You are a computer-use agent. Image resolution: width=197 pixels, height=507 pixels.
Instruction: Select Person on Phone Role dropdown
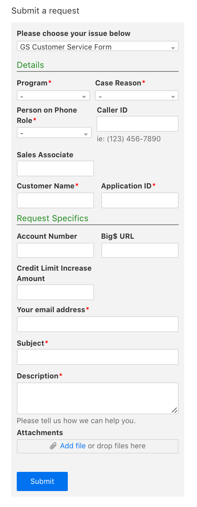54,133
